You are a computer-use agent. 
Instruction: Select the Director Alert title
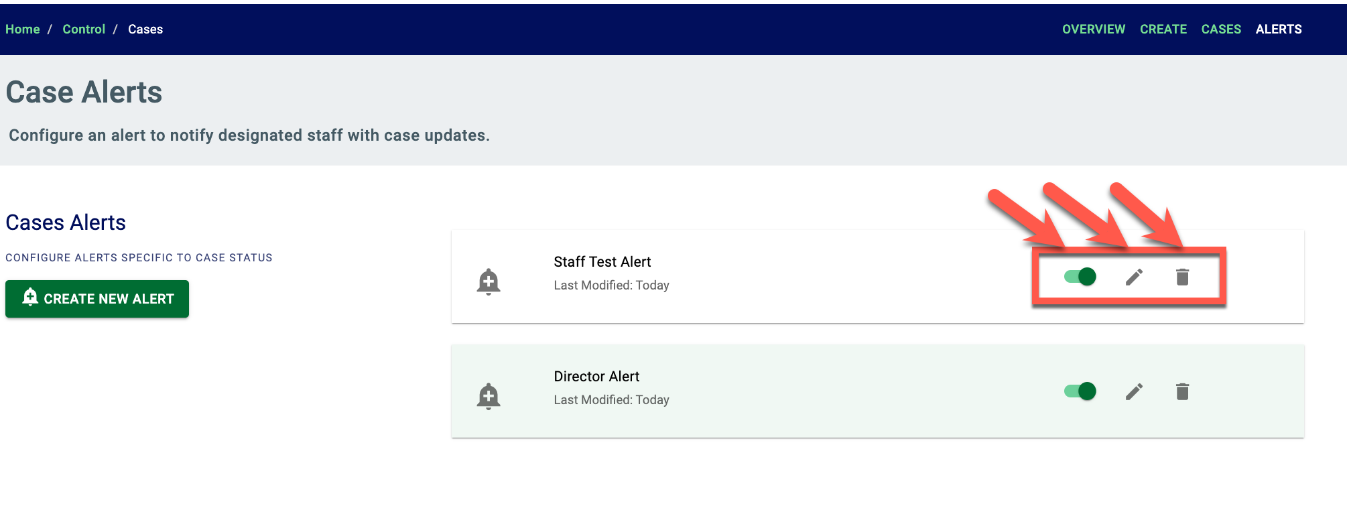(x=596, y=377)
